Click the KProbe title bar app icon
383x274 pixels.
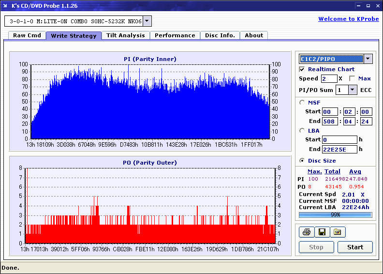click(6, 6)
